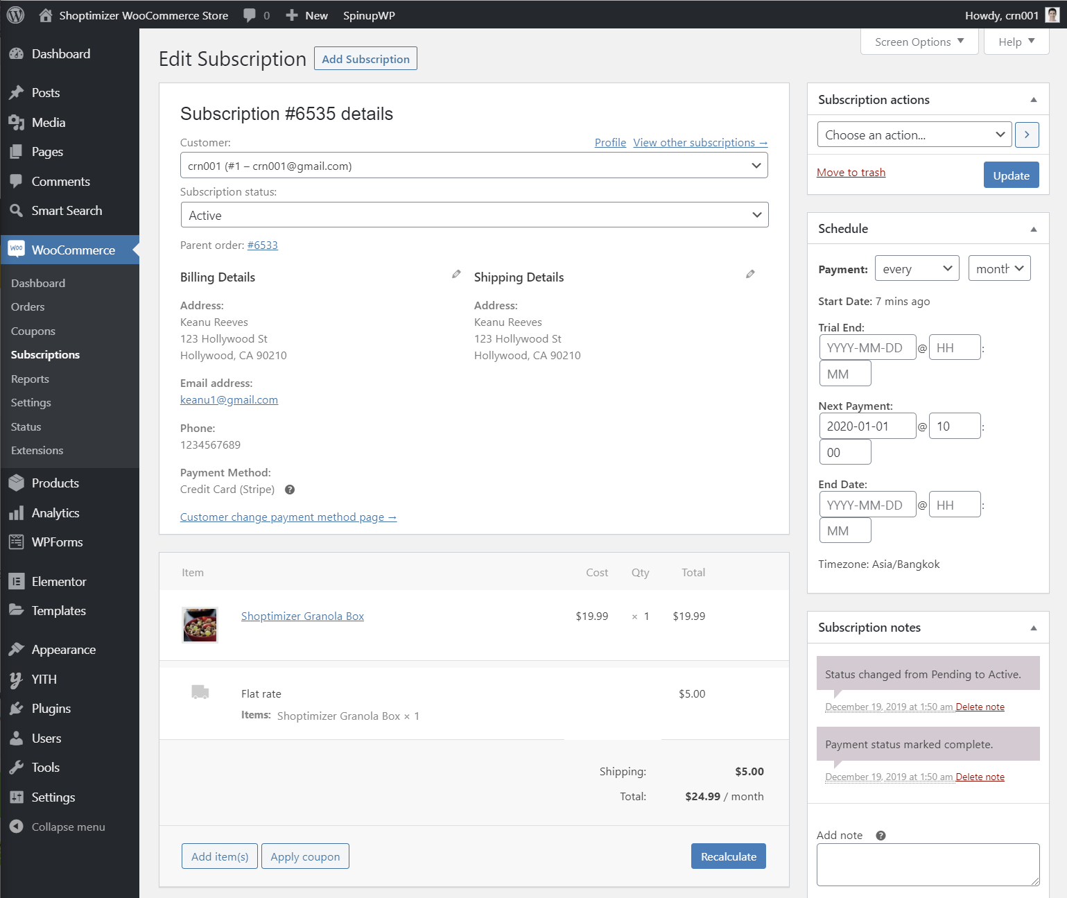This screenshot has height=898, width=1067.
Task: Click the flat rate shipping truck icon
Action: [200, 691]
